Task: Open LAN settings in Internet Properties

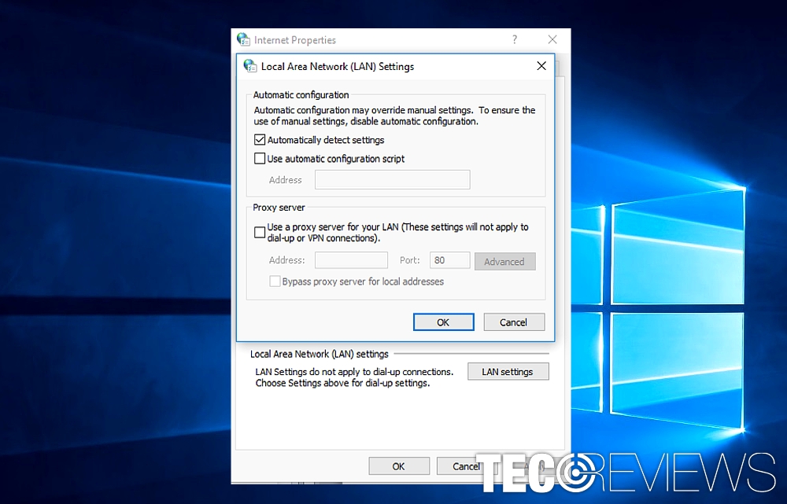Action: 508,372
